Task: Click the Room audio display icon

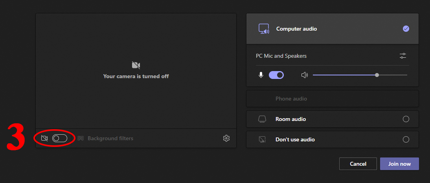Action: [x=262, y=119]
